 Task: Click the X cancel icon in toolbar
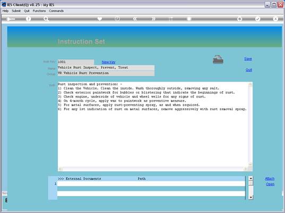pyautogui.click(x=275, y=19)
